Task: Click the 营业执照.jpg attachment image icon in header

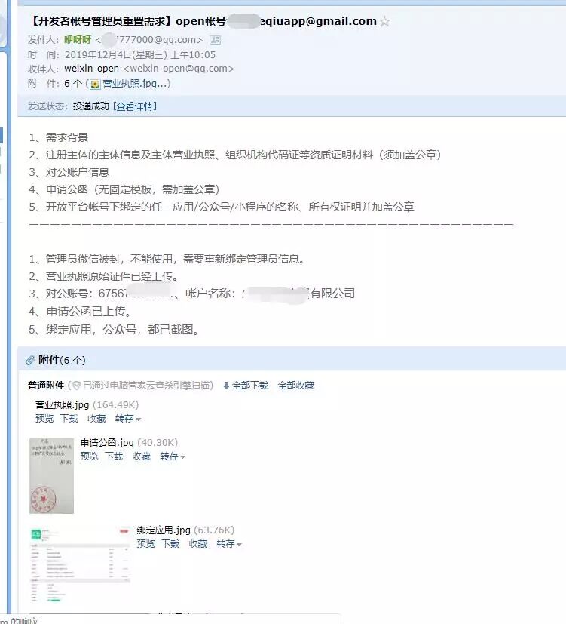Action: [x=95, y=84]
